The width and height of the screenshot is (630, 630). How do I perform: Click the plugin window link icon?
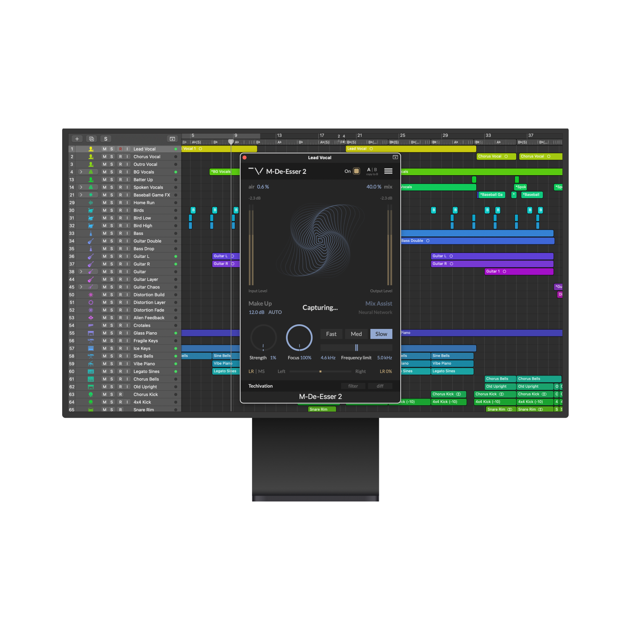point(395,157)
